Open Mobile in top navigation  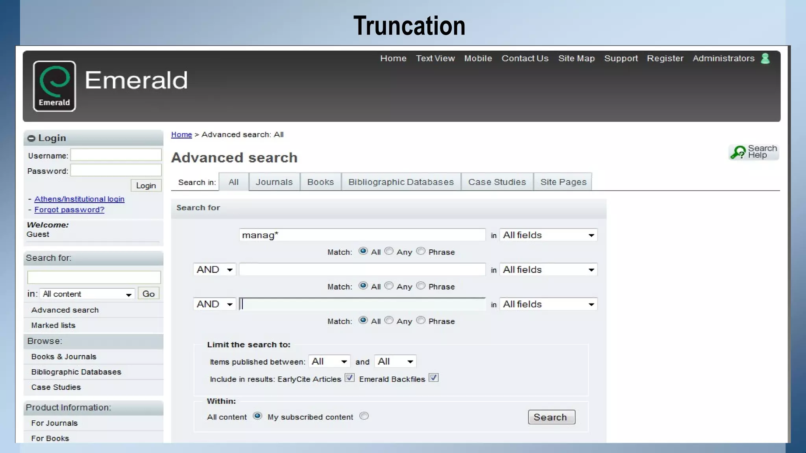[x=478, y=58]
